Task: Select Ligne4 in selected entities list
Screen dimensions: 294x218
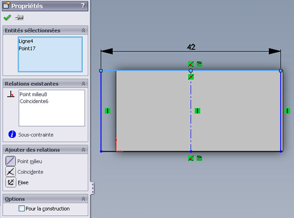Action: (x=26, y=41)
